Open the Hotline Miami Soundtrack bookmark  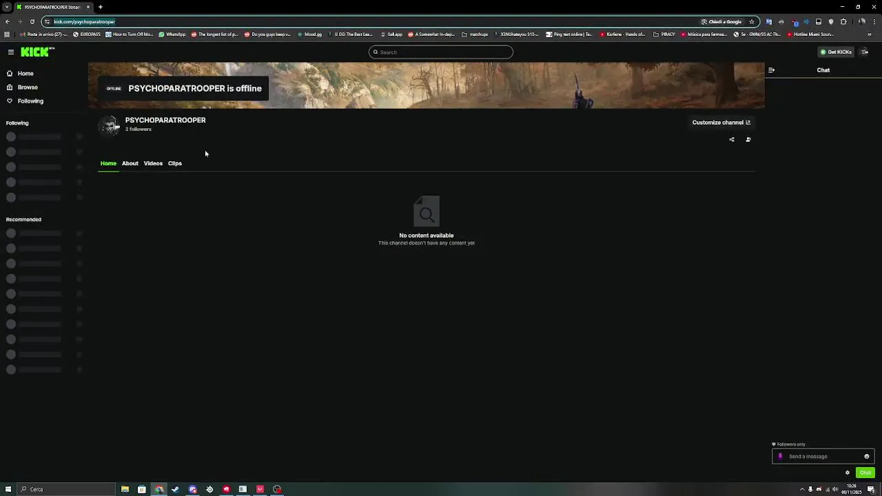point(810,34)
